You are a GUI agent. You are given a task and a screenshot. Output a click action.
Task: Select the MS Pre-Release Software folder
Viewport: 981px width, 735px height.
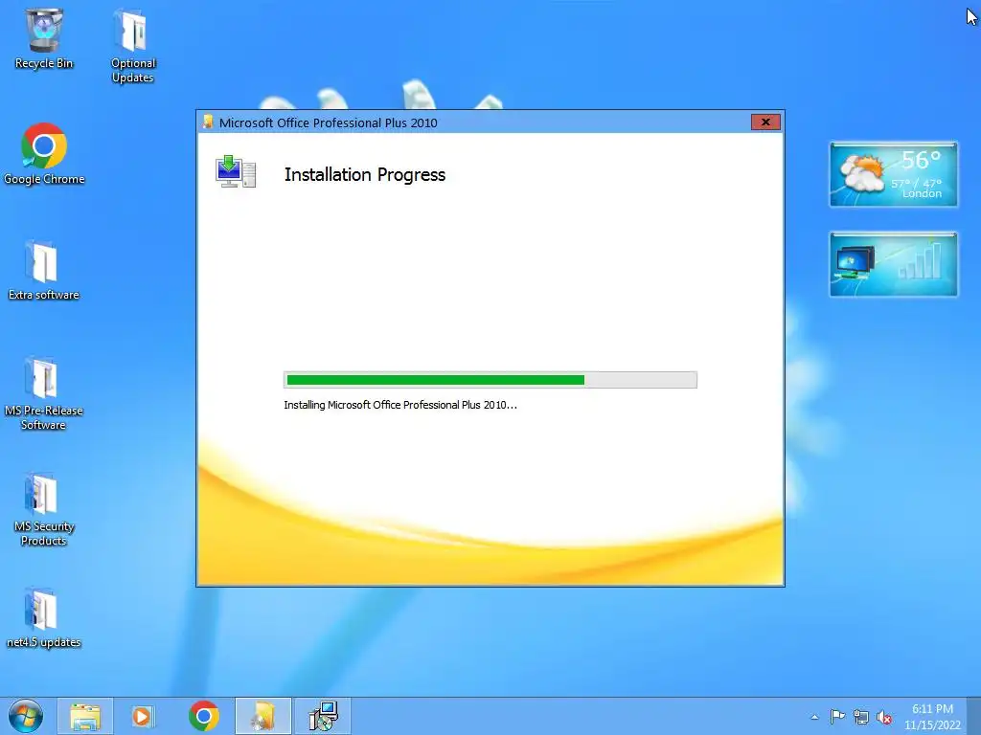(44, 393)
